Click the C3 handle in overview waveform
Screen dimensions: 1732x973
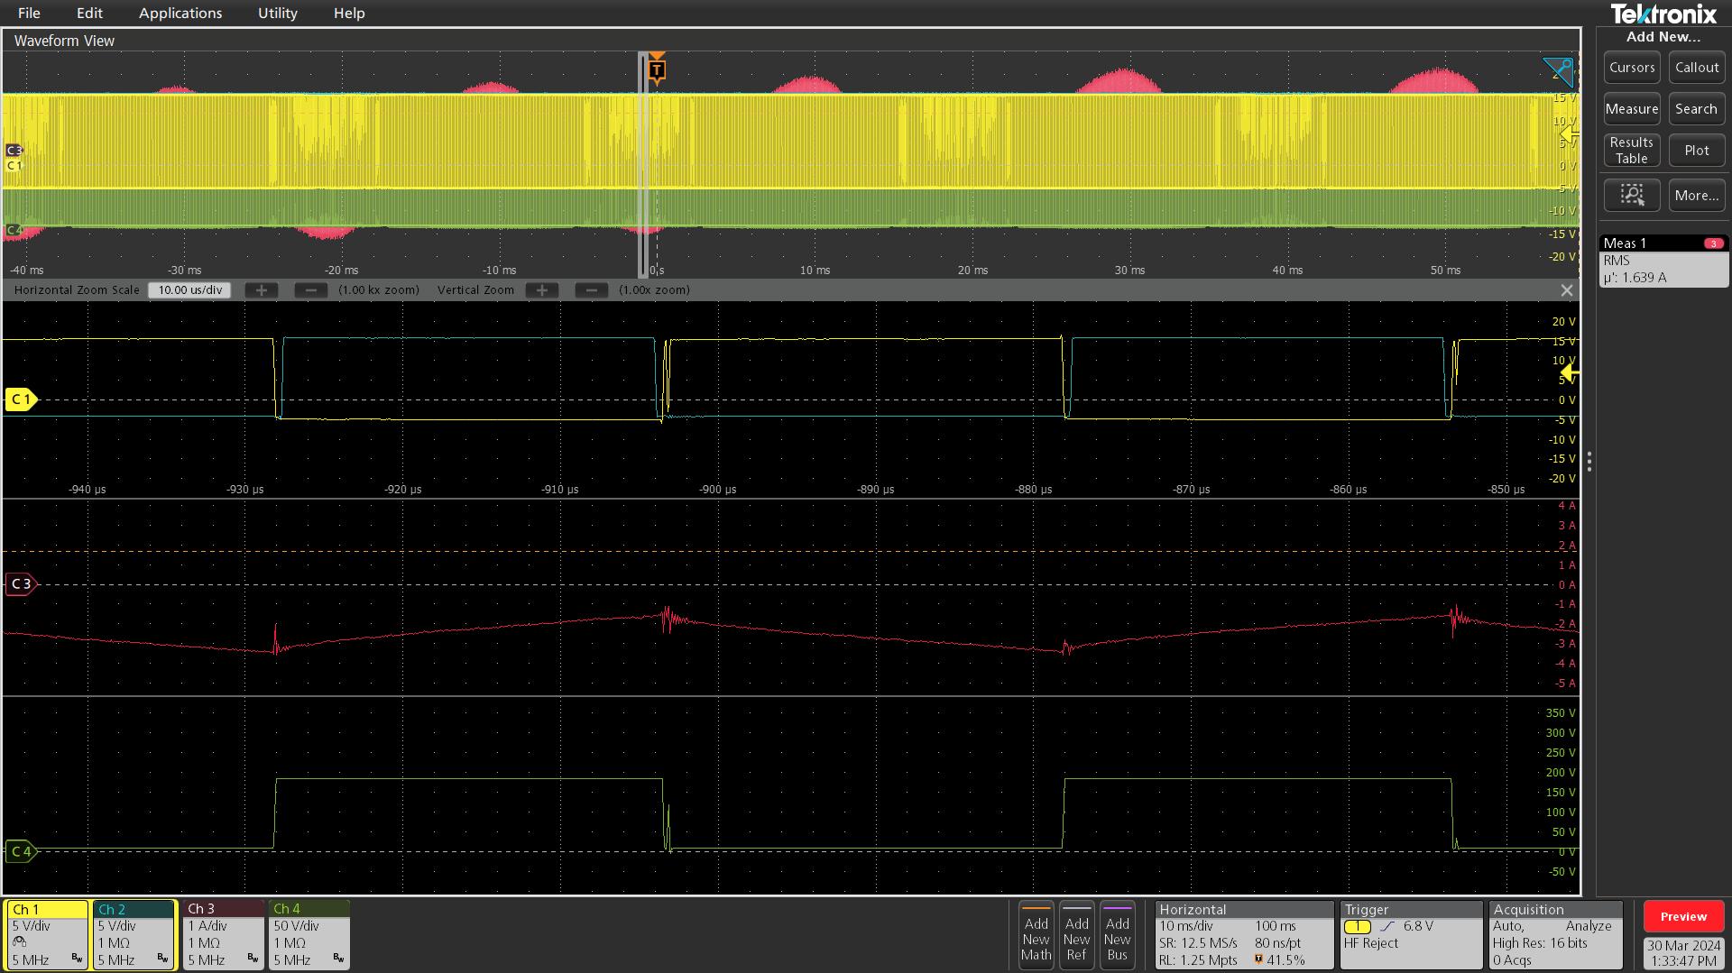tap(14, 151)
